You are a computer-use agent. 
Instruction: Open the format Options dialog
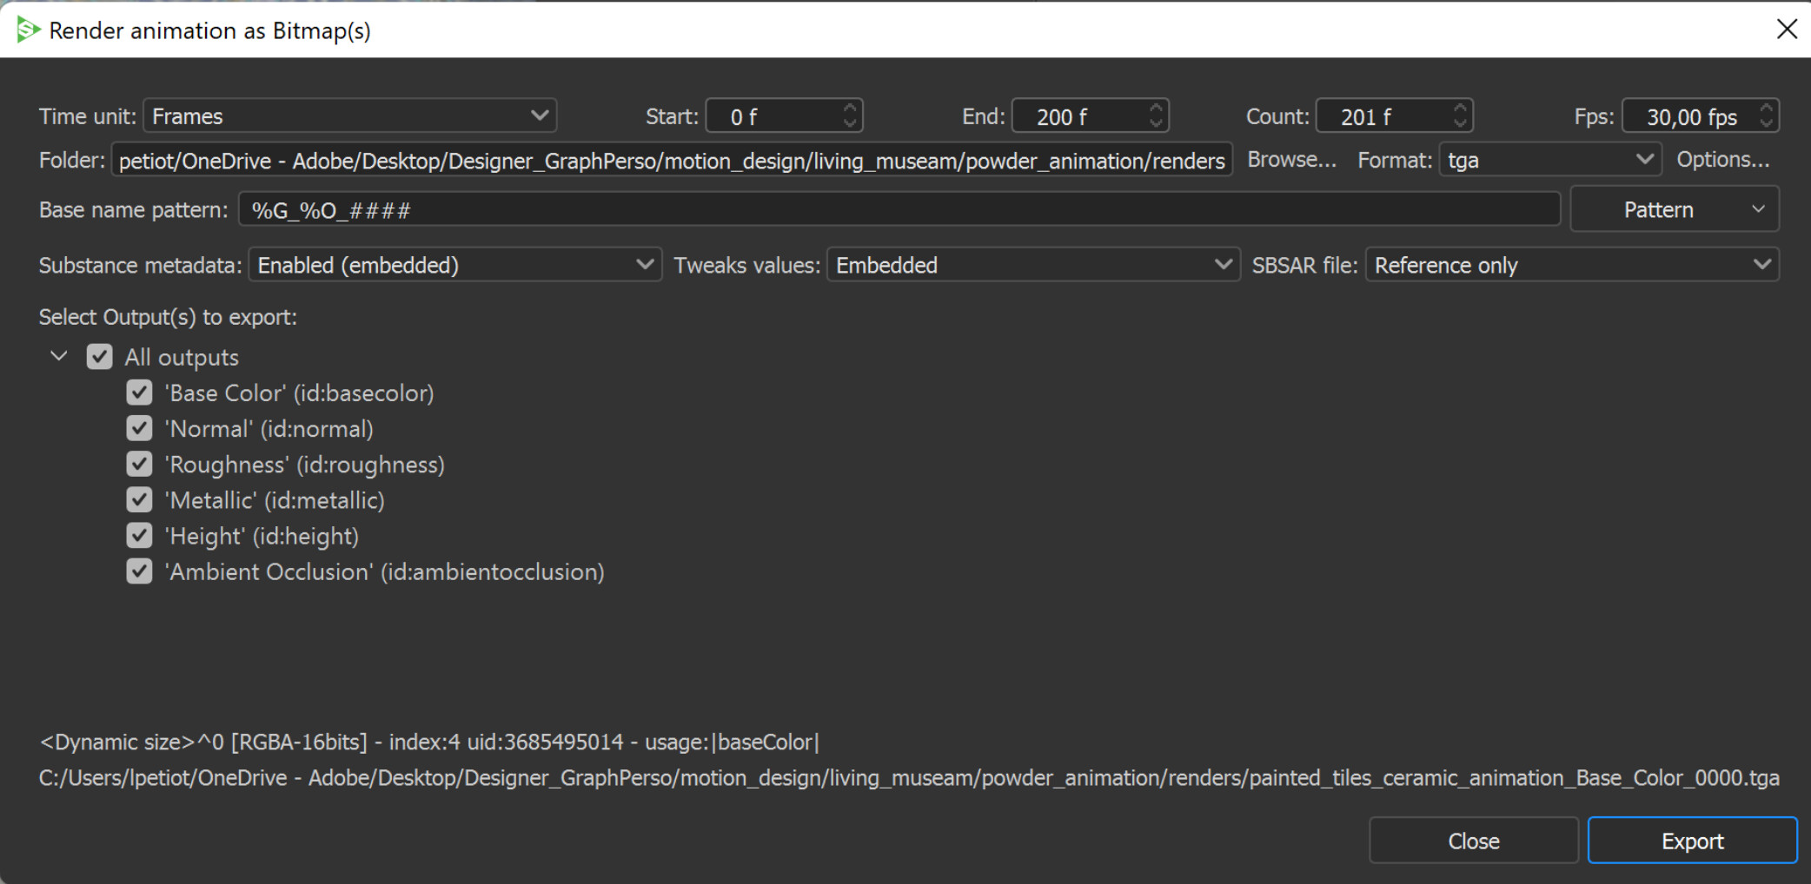pyautogui.click(x=1722, y=160)
